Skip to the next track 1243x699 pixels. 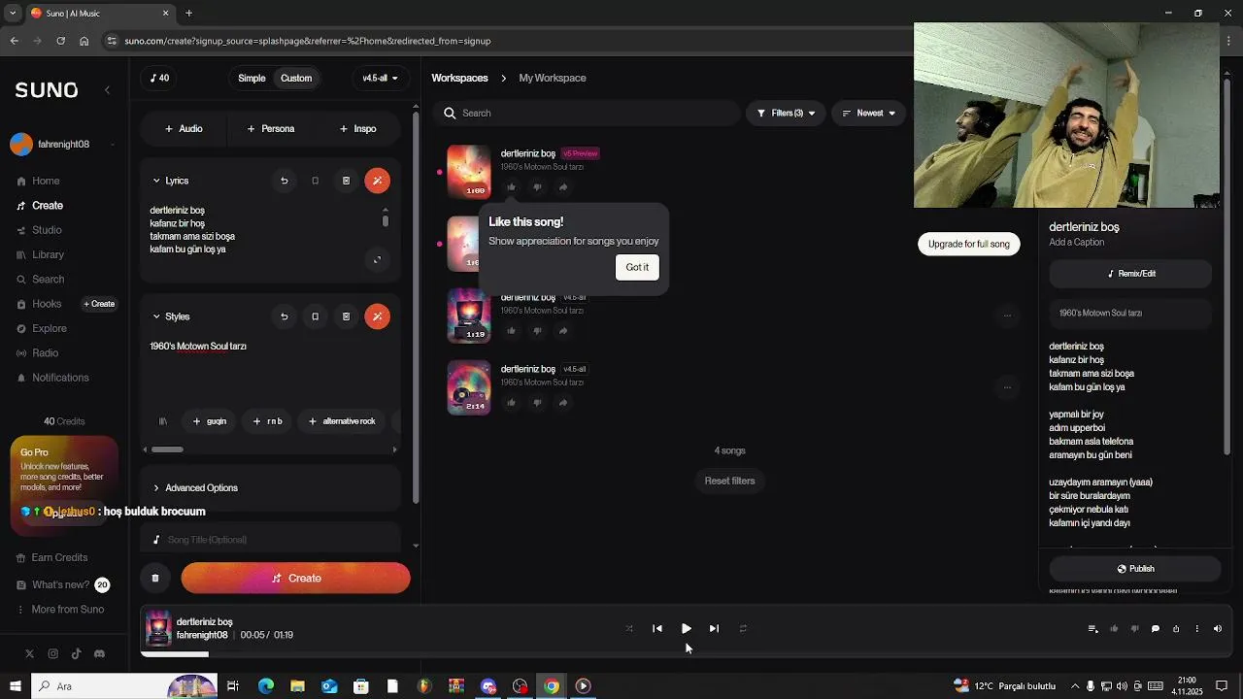coord(714,629)
